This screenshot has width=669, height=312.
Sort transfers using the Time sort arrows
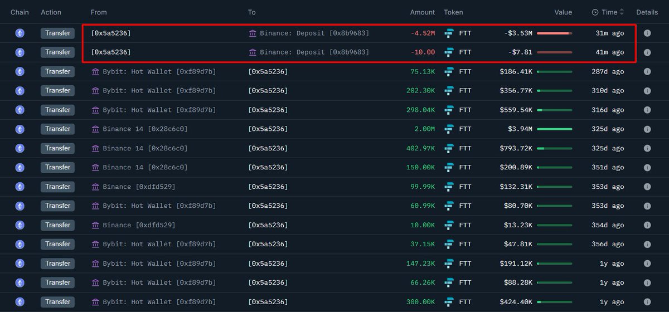[622, 12]
